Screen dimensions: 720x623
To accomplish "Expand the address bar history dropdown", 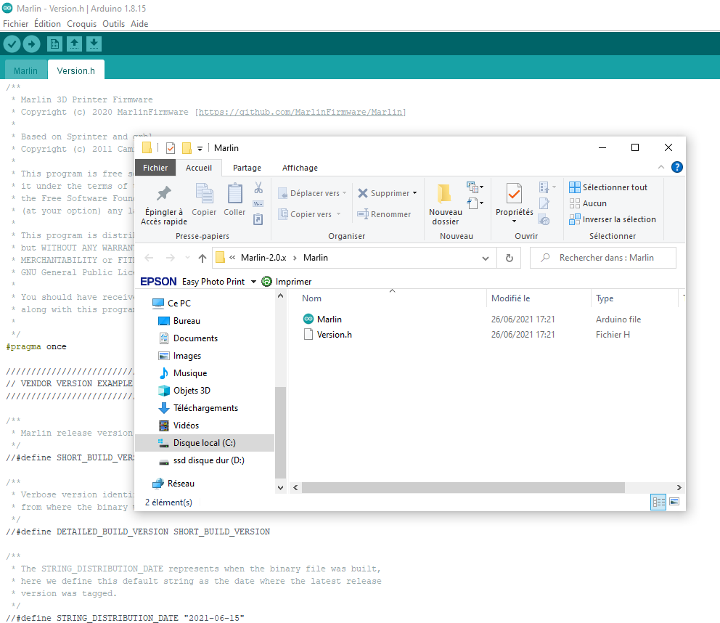I will click(486, 258).
